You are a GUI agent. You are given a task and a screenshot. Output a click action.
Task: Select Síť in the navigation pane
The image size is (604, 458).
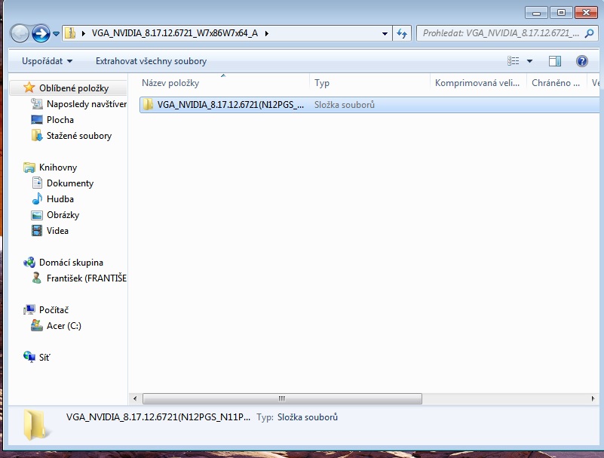pos(44,358)
